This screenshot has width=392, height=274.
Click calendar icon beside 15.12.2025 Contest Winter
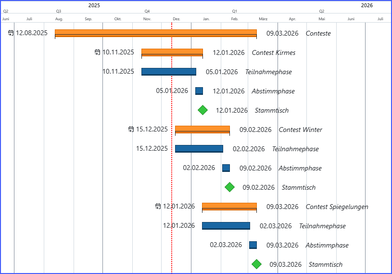(131, 130)
